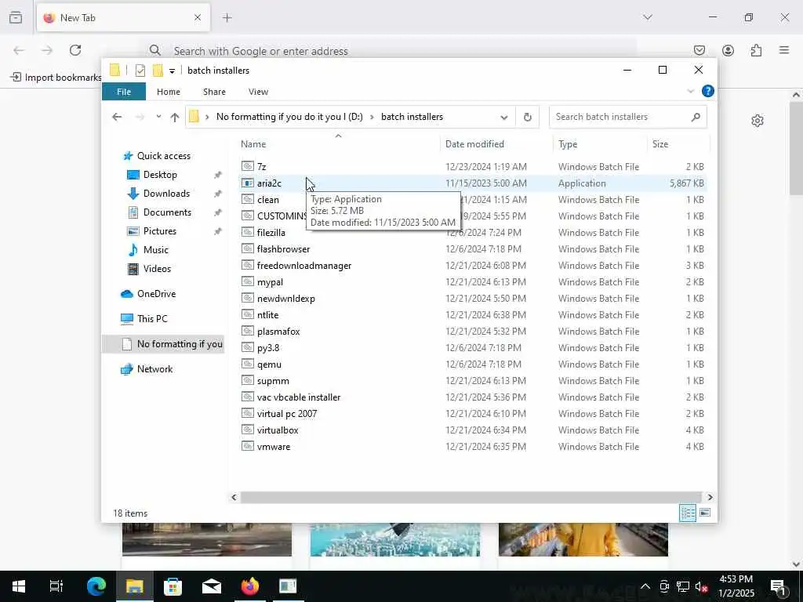The width and height of the screenshot is (803, 602).
Task: Select the flashbrowser batch file icon
Action: click(x=247, y=248)
